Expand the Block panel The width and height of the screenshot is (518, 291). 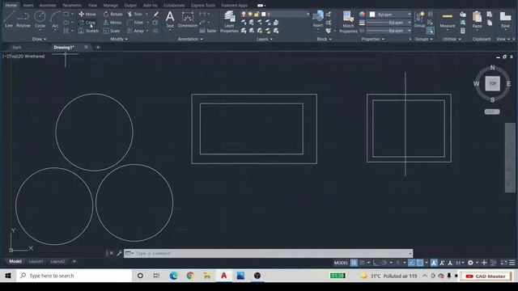324,39
